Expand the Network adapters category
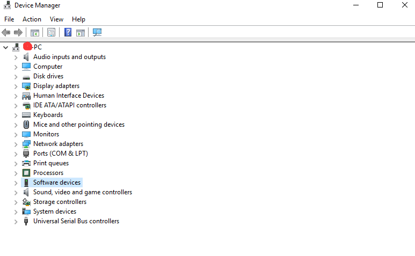The image size is (415, 256). (x=16, y=144)
